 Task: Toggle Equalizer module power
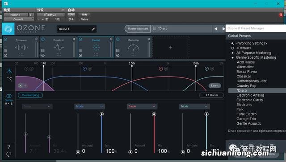(43, 39)
